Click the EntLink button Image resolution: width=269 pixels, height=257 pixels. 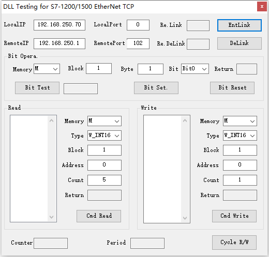[x=240, y=25]
